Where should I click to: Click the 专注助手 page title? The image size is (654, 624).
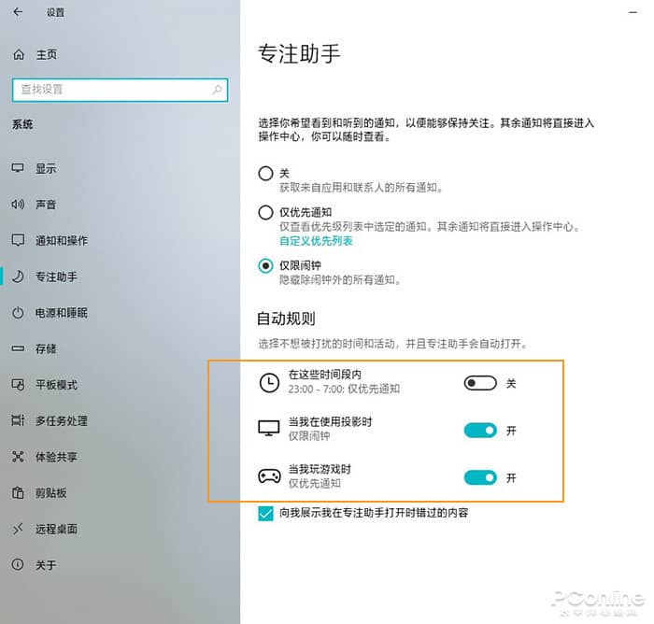pos(299,54)
